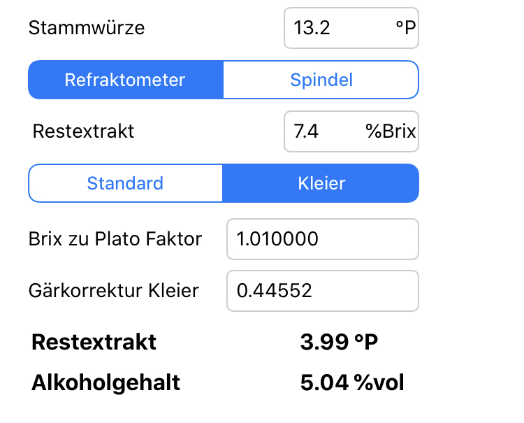Choose the Standard correction mode

[125, 183]
